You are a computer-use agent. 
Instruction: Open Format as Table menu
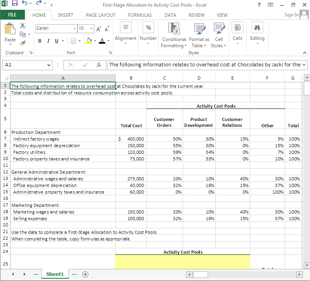click(x=199, y=35)
